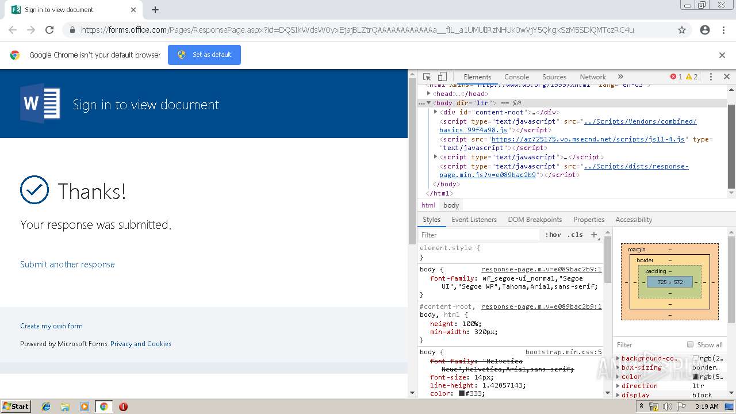Screen dimensions: 736x414
Task: Open Internet Explorer from the taskbar
Action: (47, 407)
